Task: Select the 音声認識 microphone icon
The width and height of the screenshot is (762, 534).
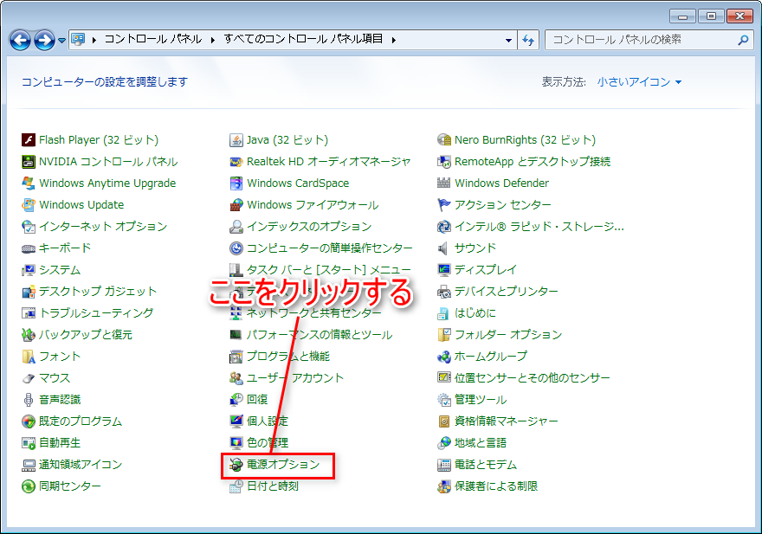Action: pos(29,400)
